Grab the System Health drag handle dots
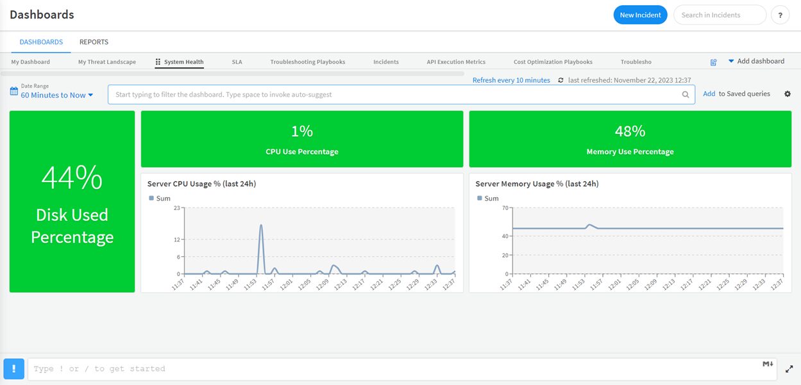 pos(158,62)
